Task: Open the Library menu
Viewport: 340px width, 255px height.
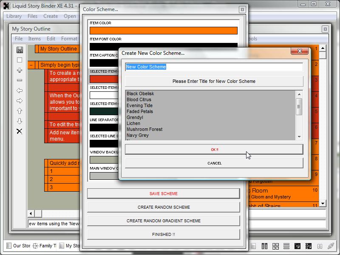Action: (14, 16)
